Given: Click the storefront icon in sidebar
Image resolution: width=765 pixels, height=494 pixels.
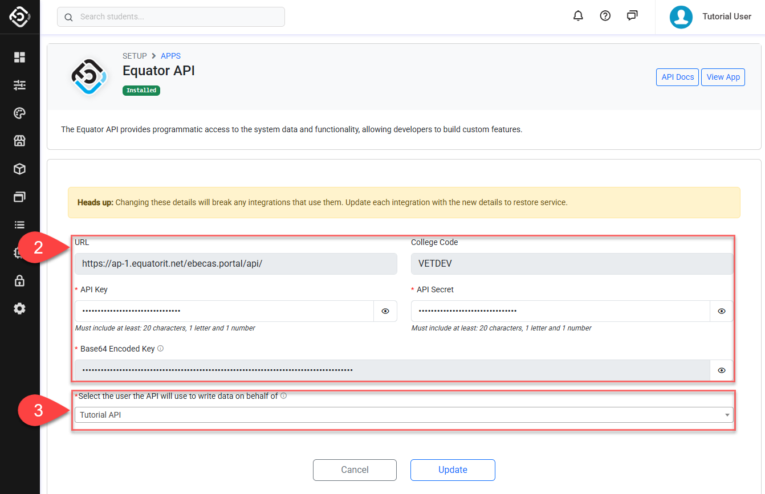Looking at the screenshot, I should point(20,141).
